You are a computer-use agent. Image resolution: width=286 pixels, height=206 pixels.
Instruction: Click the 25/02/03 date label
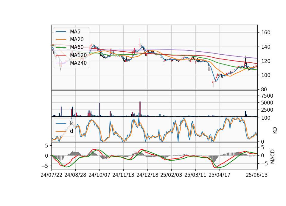[171, 175]
